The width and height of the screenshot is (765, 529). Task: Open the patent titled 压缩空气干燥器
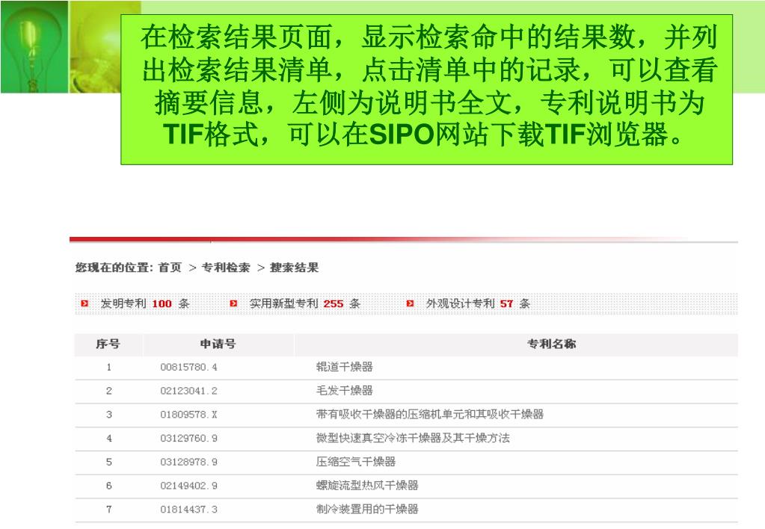point(356,462)
